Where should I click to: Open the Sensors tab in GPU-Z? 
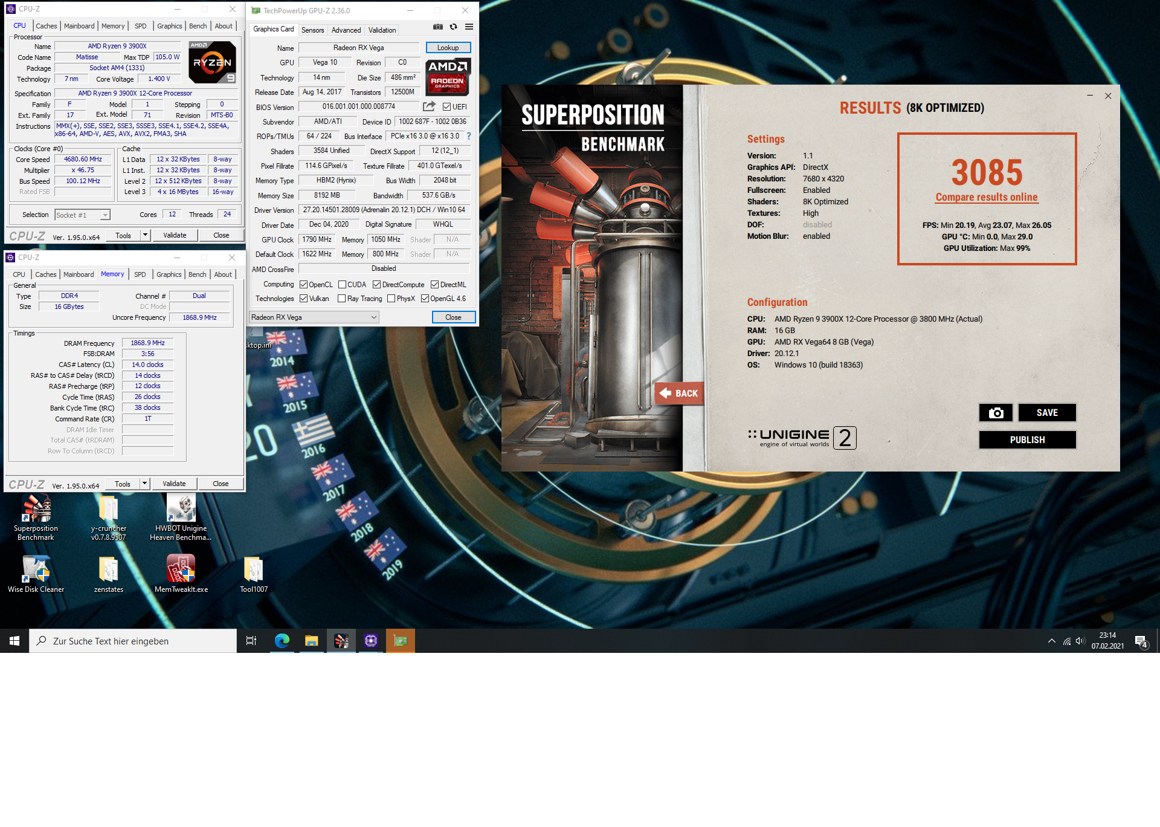pos(312,30)
